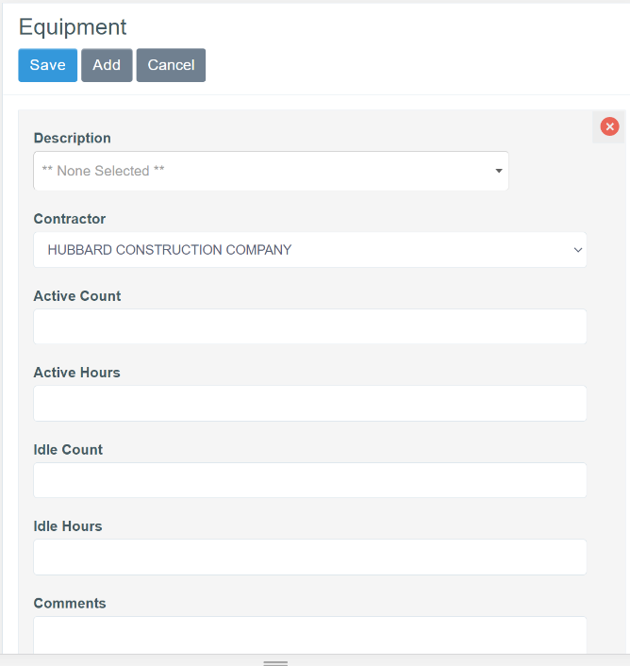Screen dimensions: 630x666
Task: Click the Comments label
Action: pos(70,604)
